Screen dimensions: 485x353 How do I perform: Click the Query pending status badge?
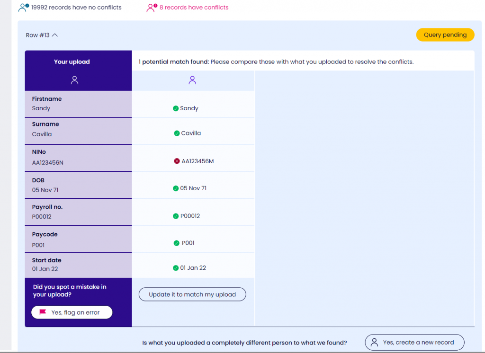click(445, 35)
